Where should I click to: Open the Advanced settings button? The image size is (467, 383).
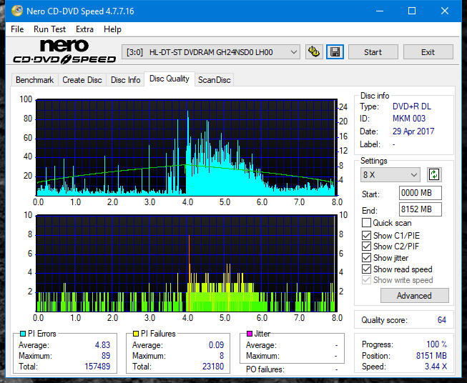click(414, 296)
